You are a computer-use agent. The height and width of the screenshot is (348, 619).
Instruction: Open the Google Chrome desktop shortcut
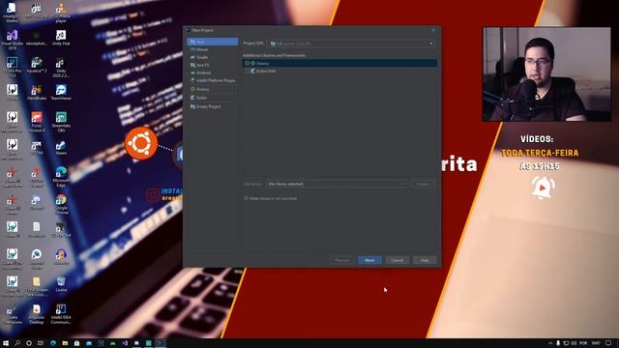click(61, 204)
